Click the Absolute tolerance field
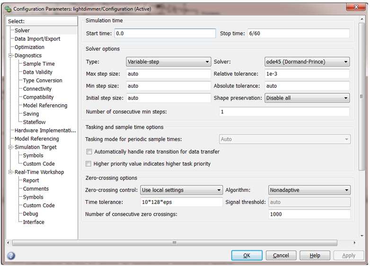370x266 pixels. (307, 86)
